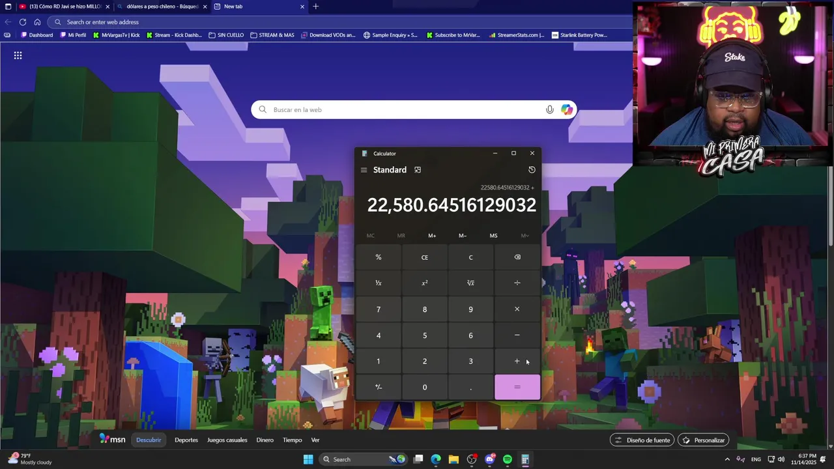Screen dimensions: 834x469
Task: Open Discord from the taskbar
Action: point(490,459)
